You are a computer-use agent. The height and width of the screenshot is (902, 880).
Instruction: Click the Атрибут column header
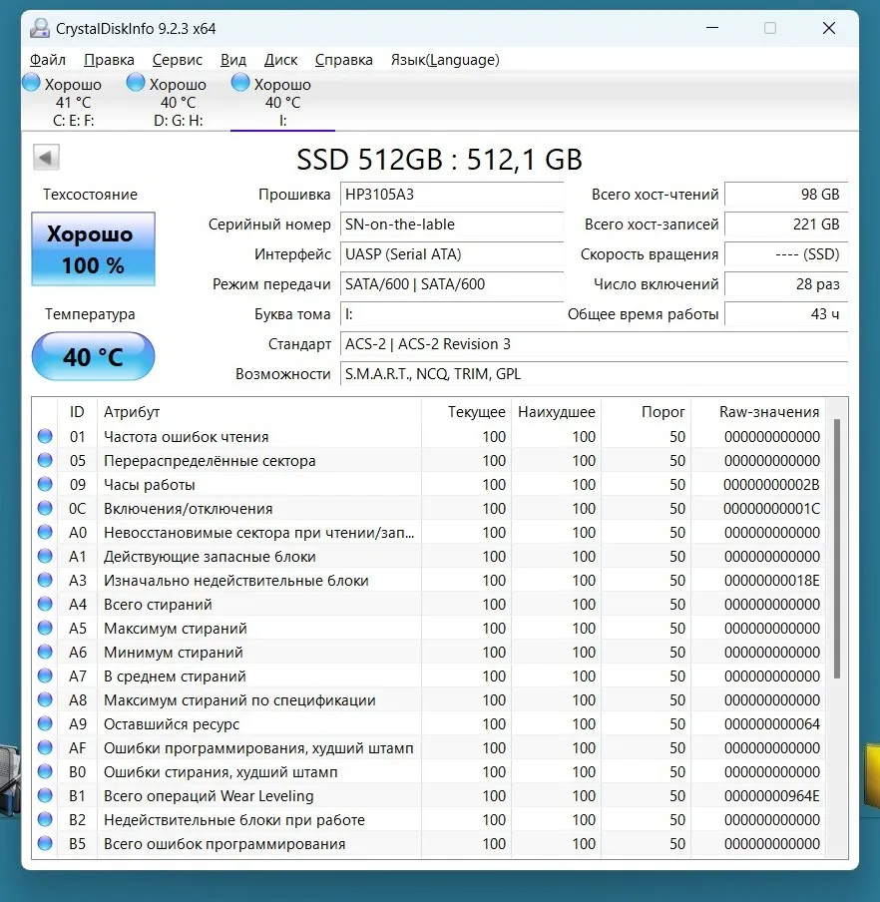tap(132, 412)
